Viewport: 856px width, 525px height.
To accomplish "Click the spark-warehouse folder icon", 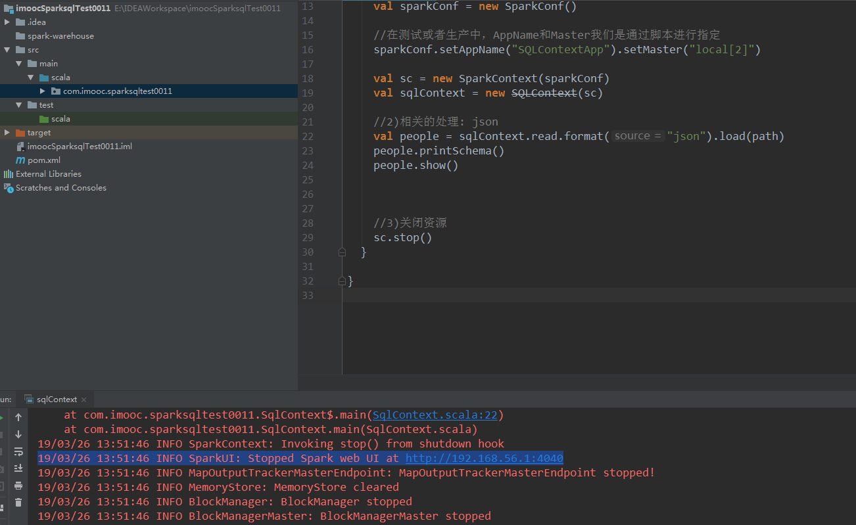I will 20,36.
